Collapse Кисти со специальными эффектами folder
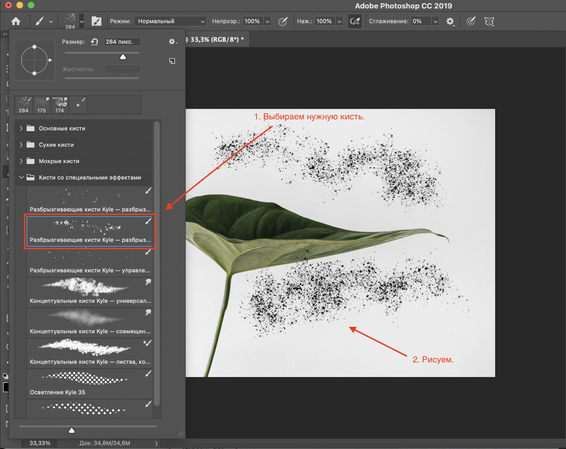 pyautogui.click(x=21, y=177)
